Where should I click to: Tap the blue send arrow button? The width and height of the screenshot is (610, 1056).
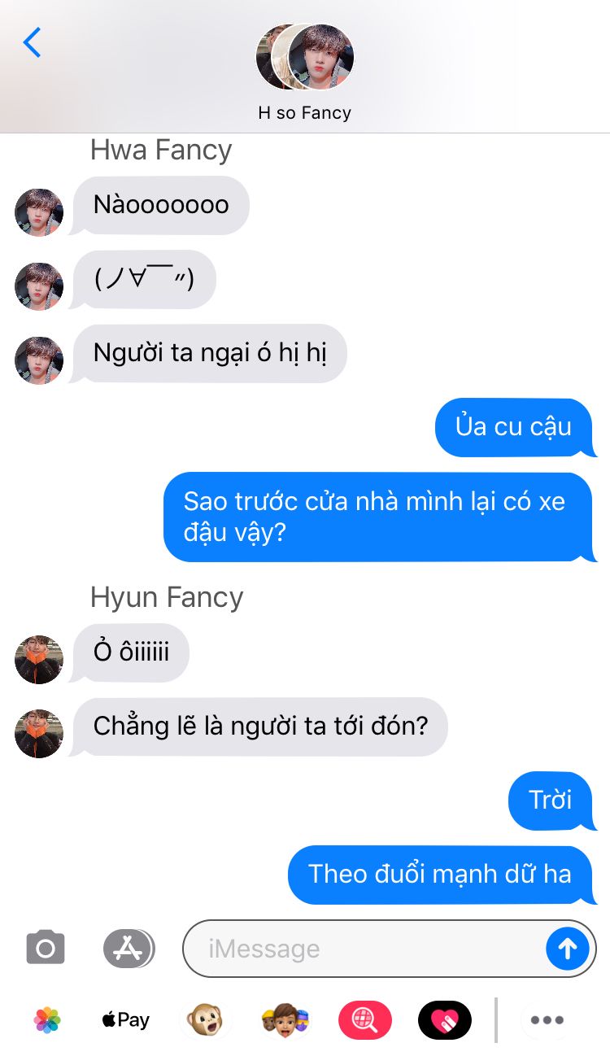point(568,949)
